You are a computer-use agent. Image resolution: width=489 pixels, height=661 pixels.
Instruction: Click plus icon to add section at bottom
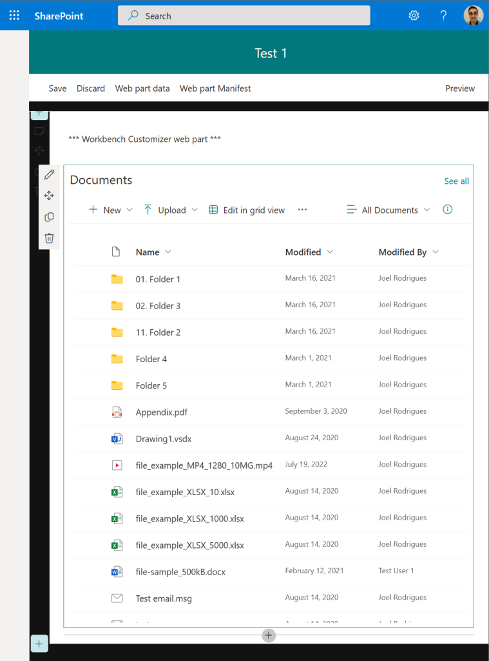[39, 644]
